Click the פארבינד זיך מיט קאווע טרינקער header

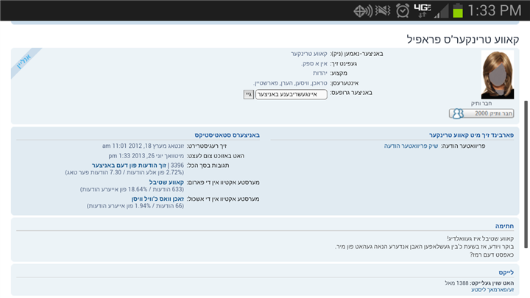pyautogui.click(x=471, y=135)
